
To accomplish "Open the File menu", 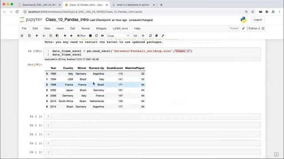I will pyautogui.click(x=24, y=28).
